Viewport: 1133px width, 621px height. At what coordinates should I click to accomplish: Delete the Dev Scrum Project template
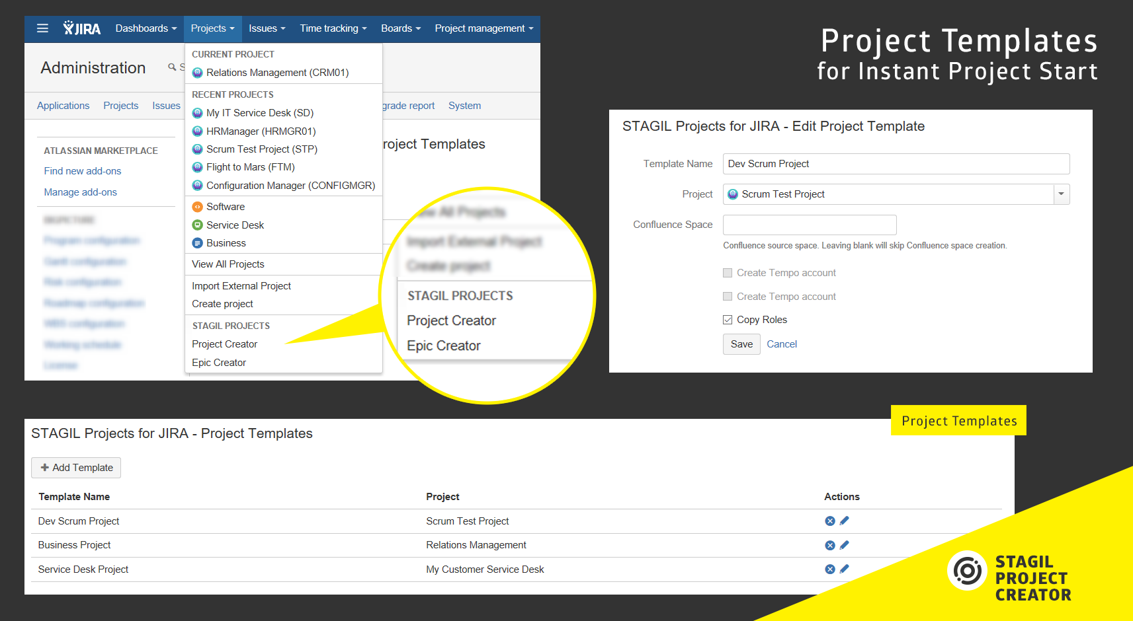[830, 521]
